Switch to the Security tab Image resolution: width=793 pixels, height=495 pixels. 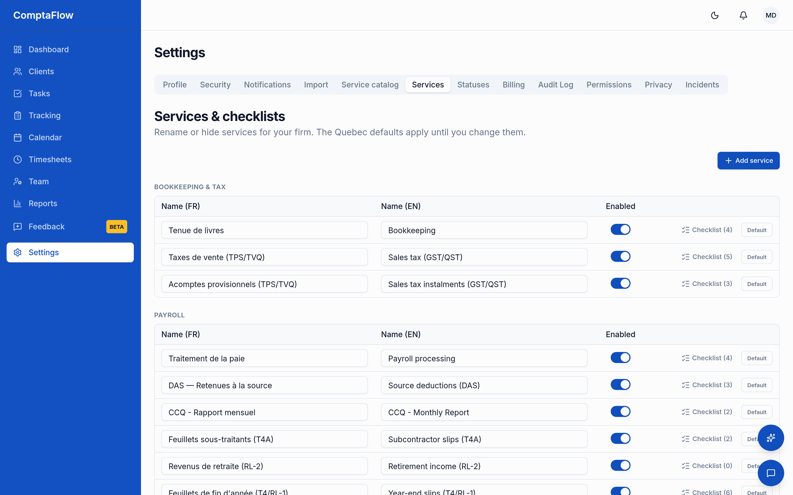pyautogui.click(x=215, y=85)
